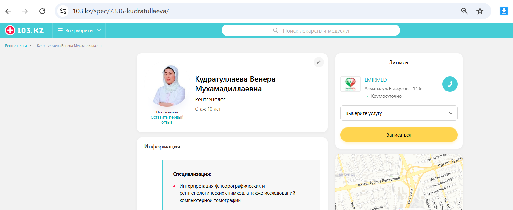Reload the current page
This screenshot has width=513, height=210.
[42, 11]
